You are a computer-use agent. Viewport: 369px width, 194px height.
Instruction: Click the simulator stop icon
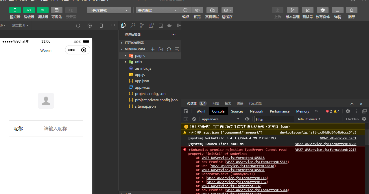(x=90, y=26)
